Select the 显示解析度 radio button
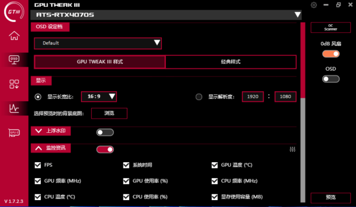Viewport: 356px width, 207px height. [199, 97]
